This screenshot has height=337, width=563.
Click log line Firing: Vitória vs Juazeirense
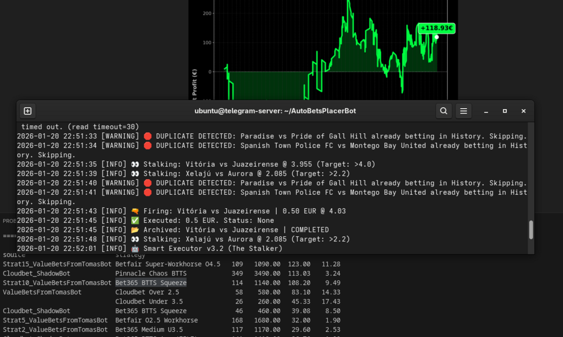[x=182, y=211]
